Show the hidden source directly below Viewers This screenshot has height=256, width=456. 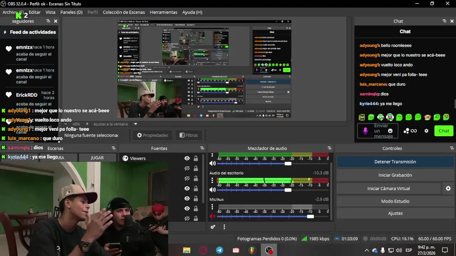pyautogui.click(x=187, y=168)
